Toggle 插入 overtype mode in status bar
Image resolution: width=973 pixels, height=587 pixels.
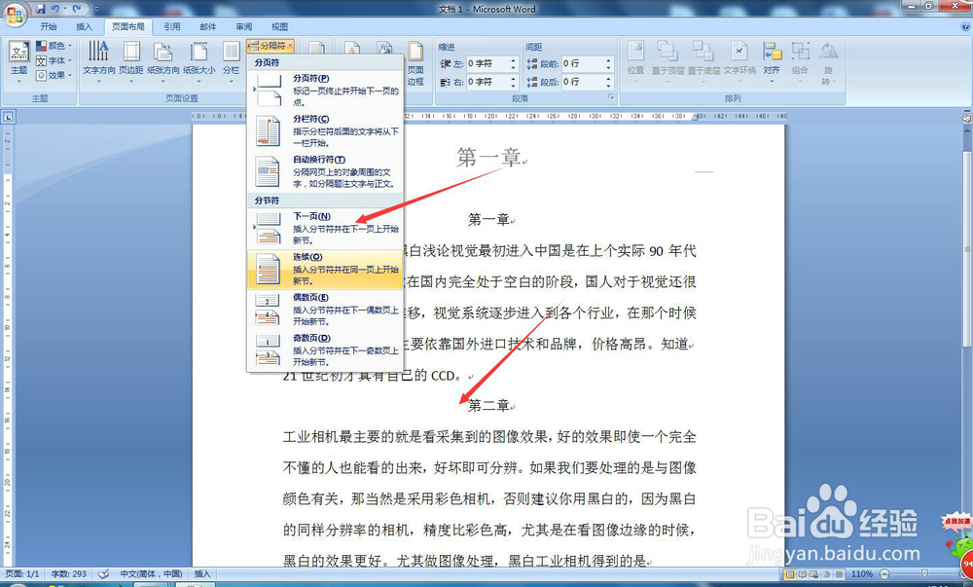pyautogui.click(x=200, y=573)
